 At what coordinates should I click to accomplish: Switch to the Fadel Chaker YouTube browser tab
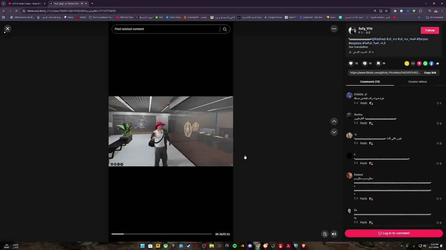click(27, 3)
